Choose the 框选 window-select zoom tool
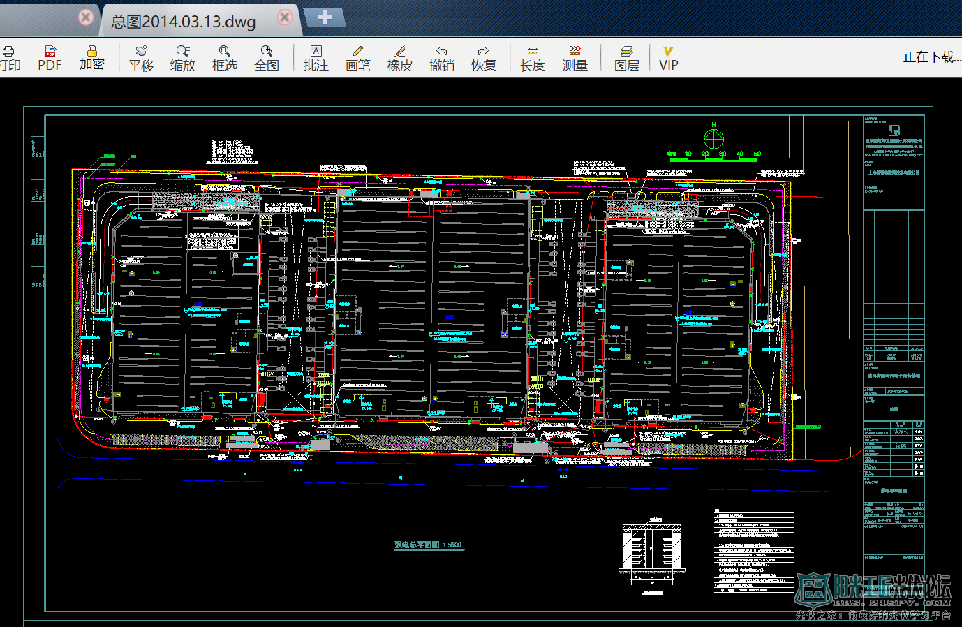The height and width of the screenshot is (627, 962). click(225, 58)
